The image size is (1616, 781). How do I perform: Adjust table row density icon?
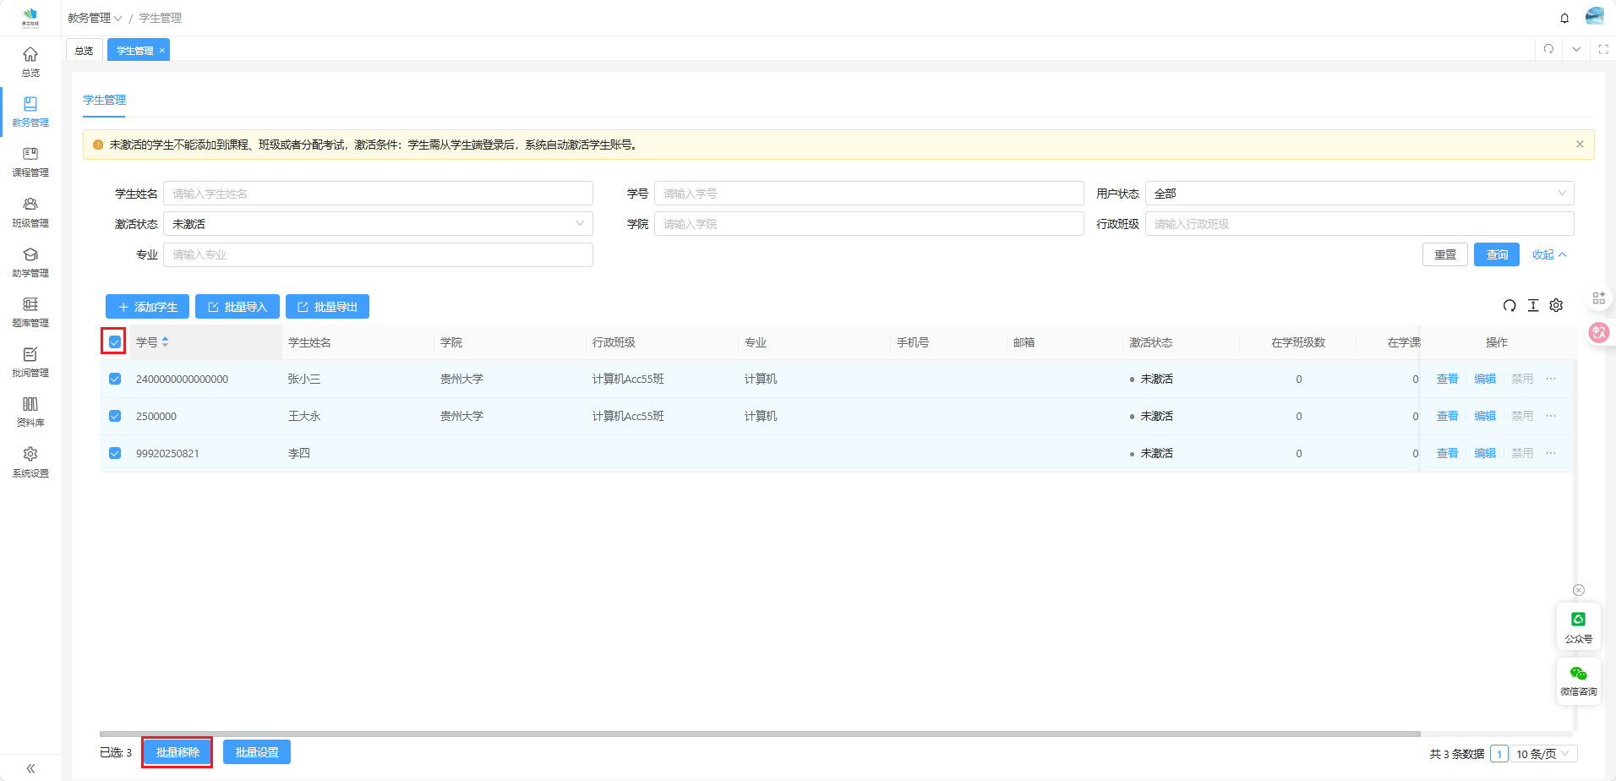(1533, 306)
